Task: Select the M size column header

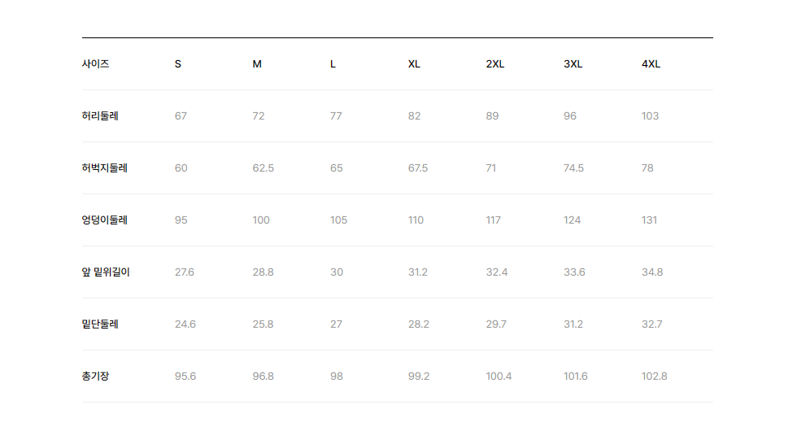Action: (x=257, y=64)
